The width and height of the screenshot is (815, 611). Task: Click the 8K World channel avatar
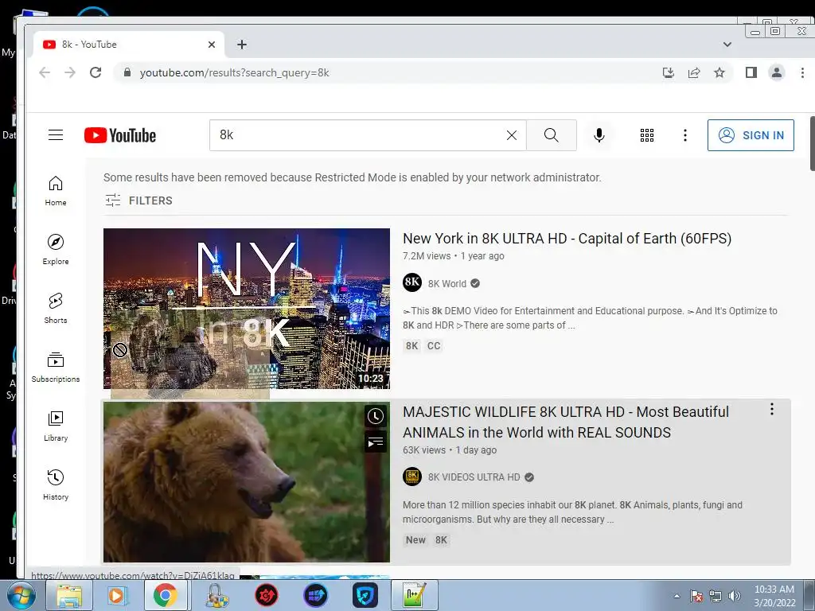pyautogui.click(x=412, y=282)
